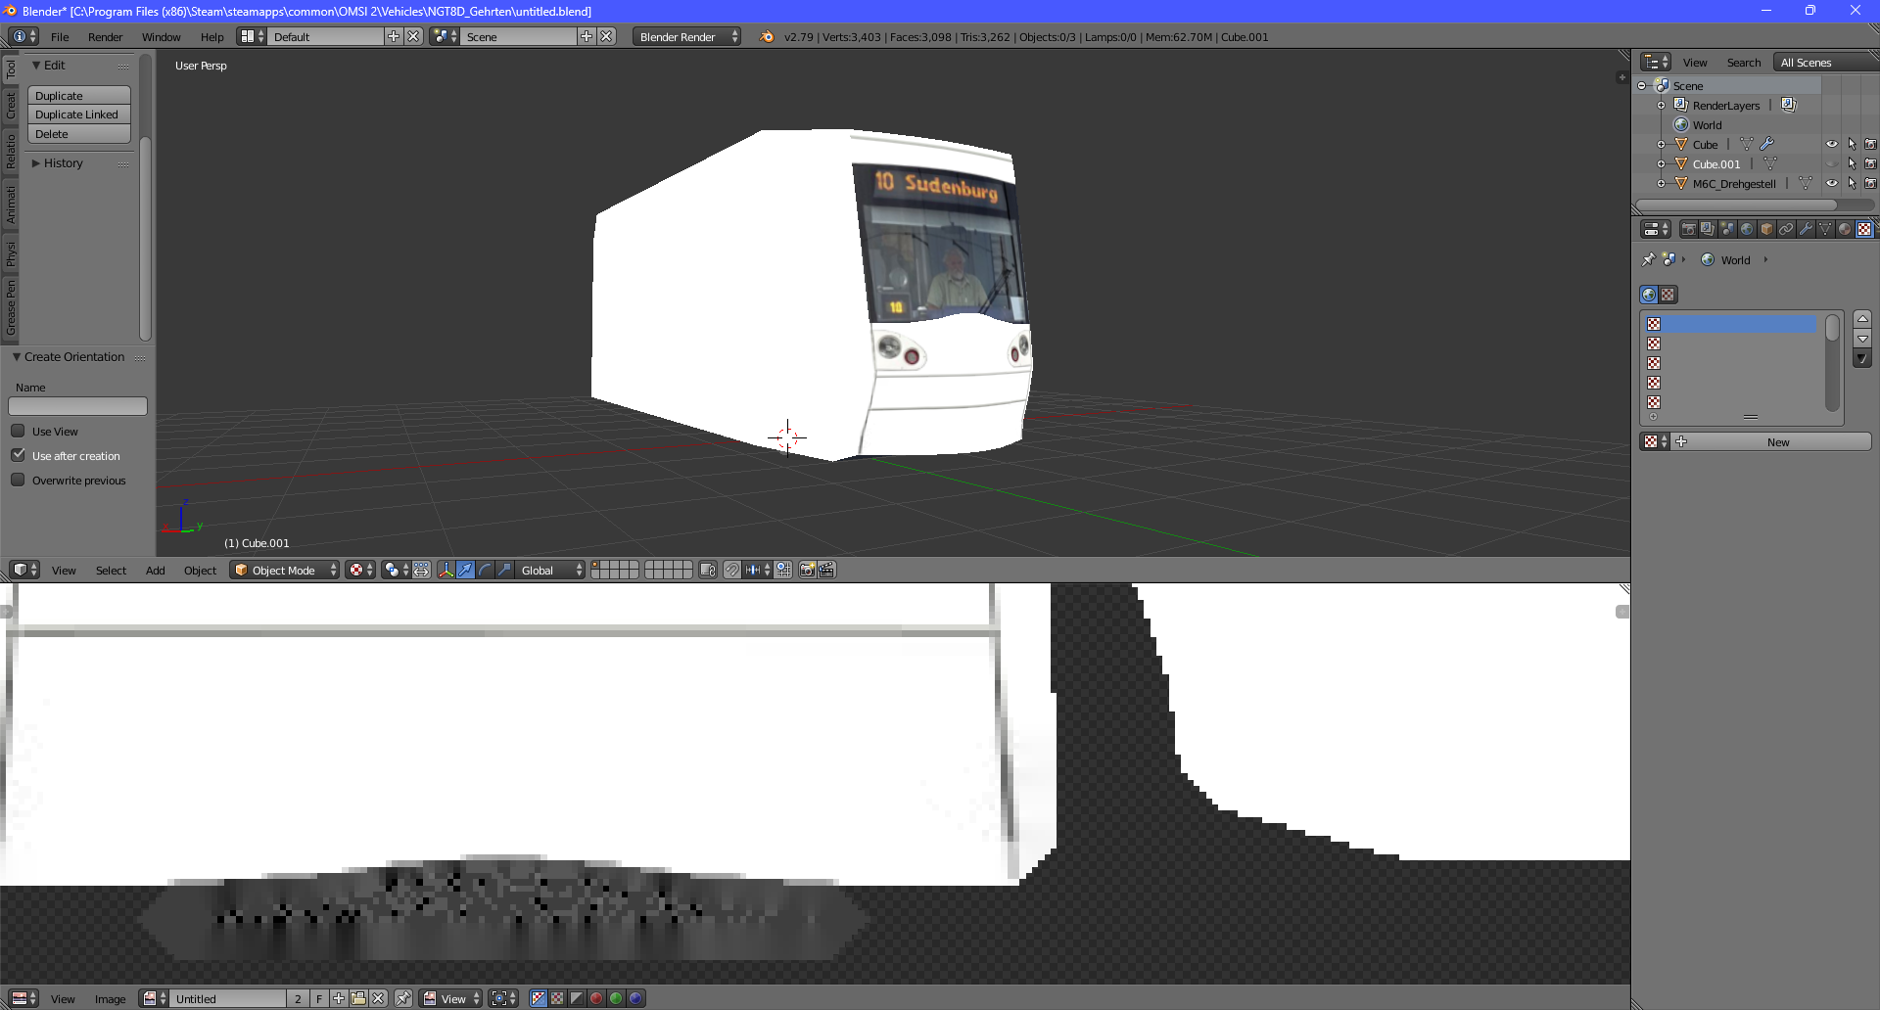Open the Object menu in 3D view

point(200,570)
